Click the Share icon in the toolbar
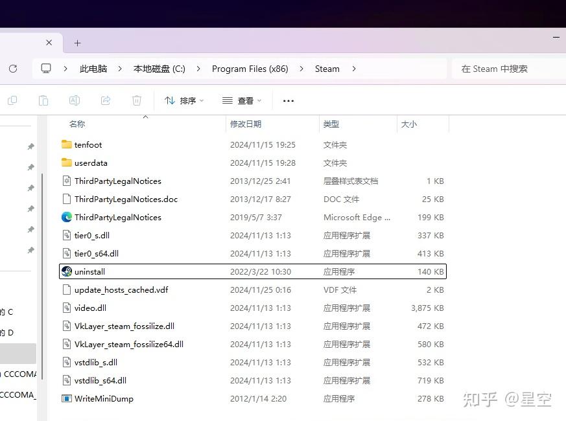566x421 pixels. [x=105, y=100]
